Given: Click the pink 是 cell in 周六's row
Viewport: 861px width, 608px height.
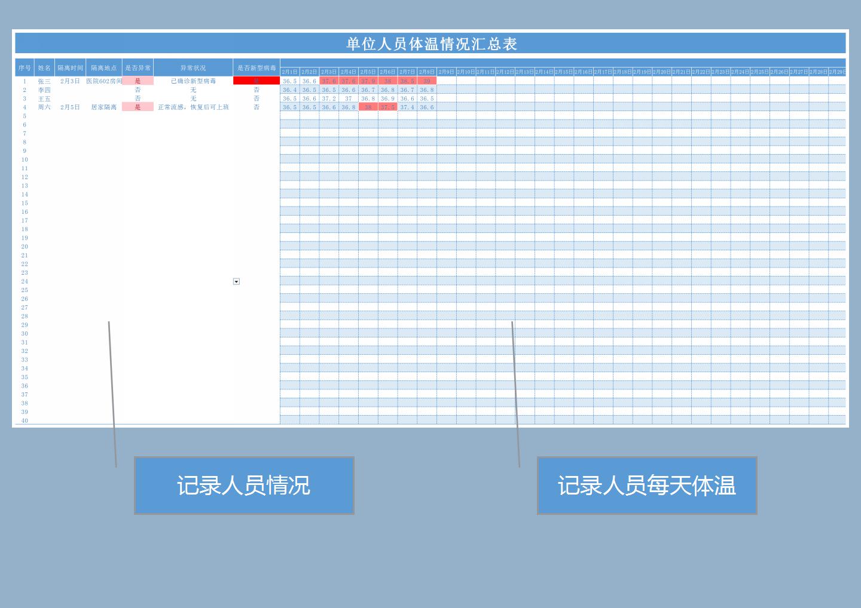Looking at the screenshot, I should click(138, 107).
